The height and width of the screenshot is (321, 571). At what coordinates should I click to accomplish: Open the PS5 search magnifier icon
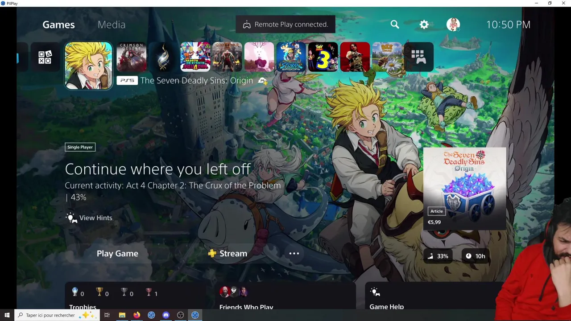(x=395, y=25)
